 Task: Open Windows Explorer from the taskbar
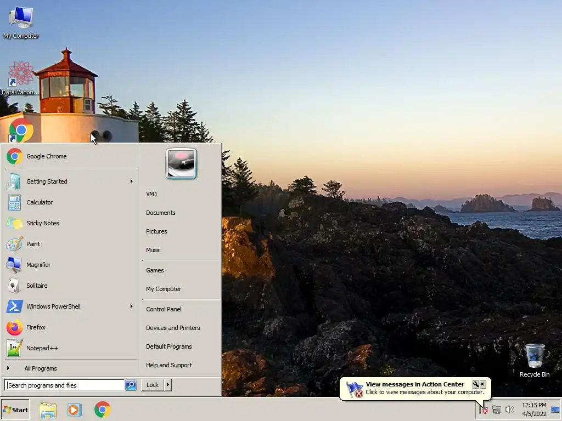48,410
